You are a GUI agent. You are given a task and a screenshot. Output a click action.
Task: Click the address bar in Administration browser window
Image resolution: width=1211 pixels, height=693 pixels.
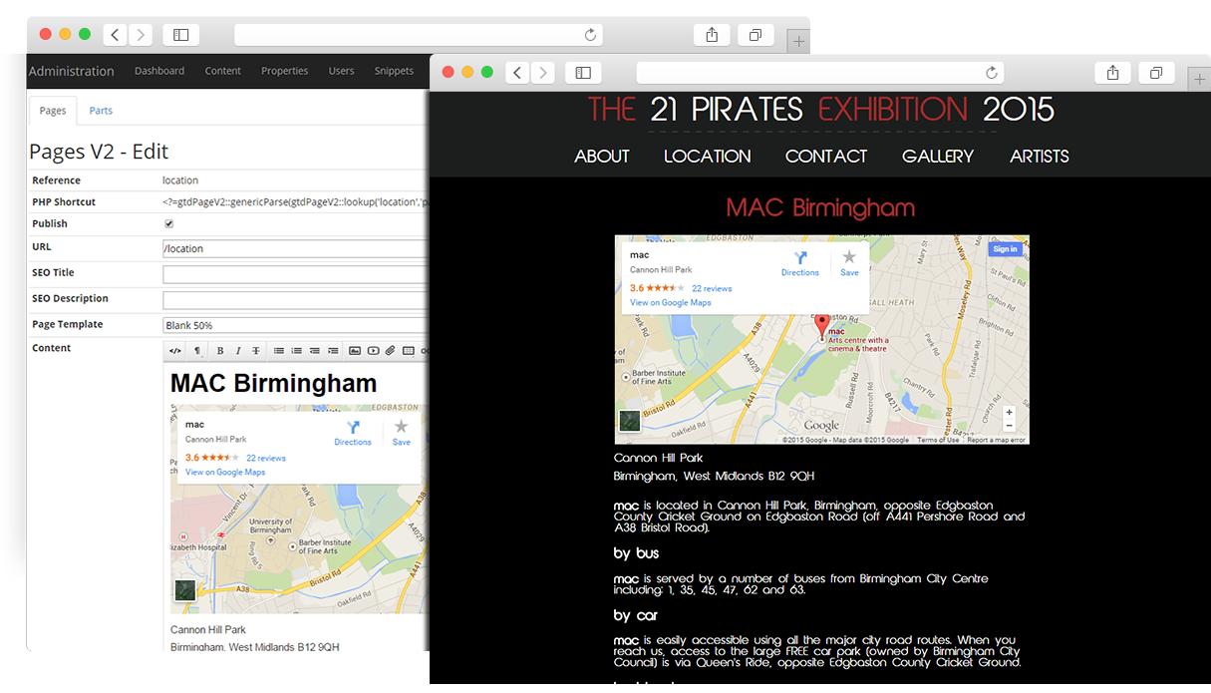point(419,35)
